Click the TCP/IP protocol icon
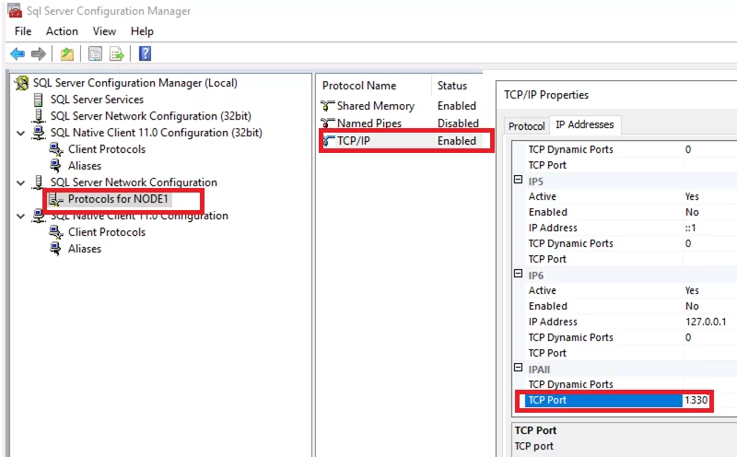Viewport: 737px width, 457px height. [x=329, y=141]
